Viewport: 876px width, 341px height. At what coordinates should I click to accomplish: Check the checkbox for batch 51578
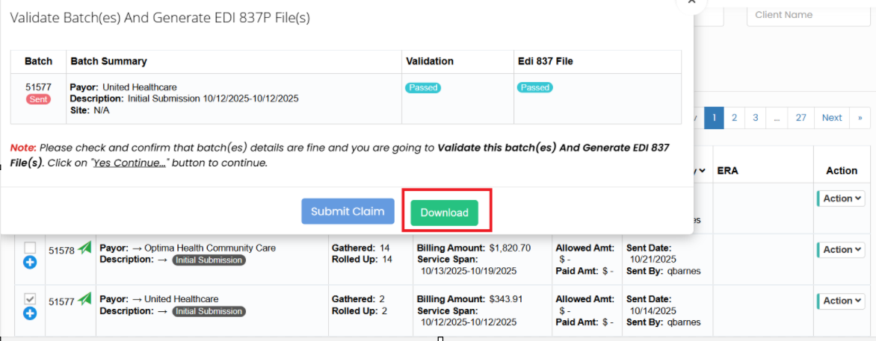tap(30, 247)
